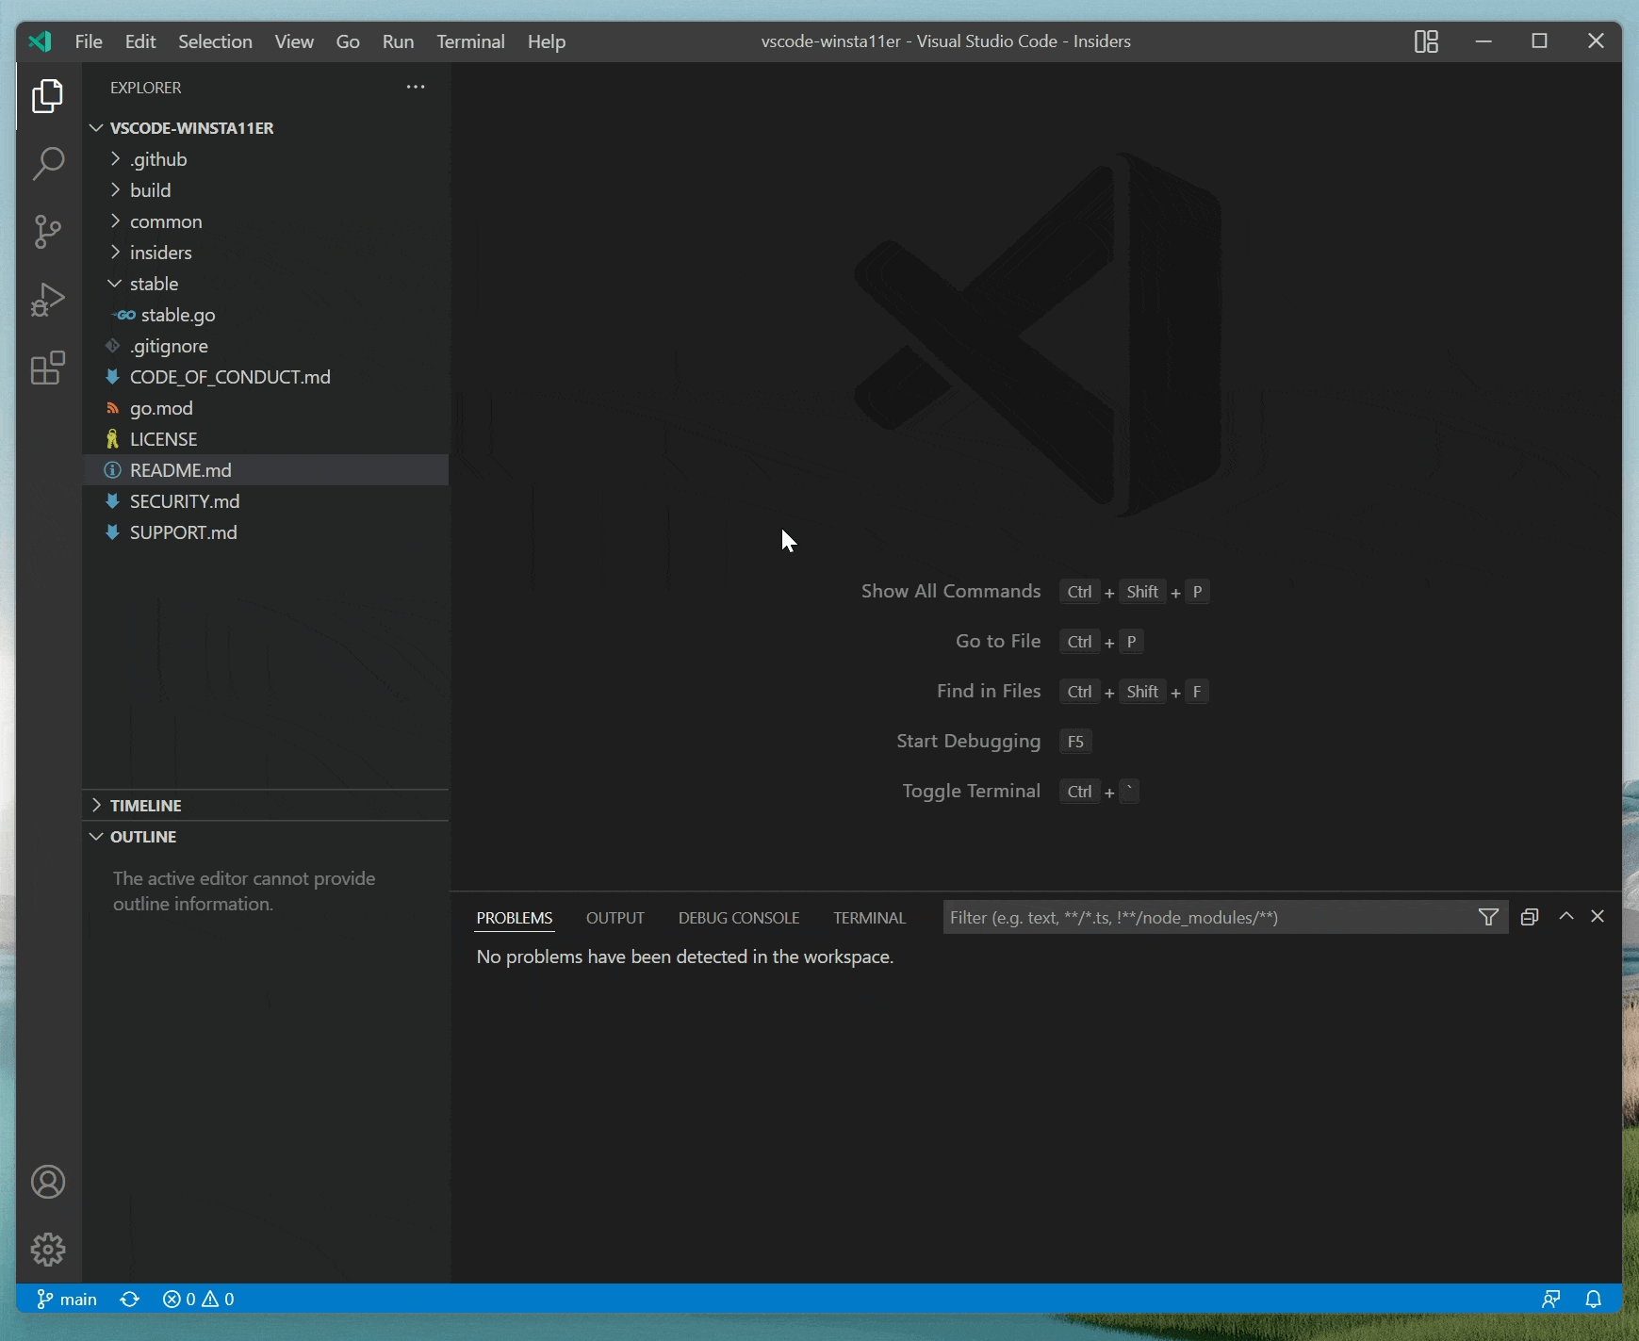Switch to the TERMINAL panel tab

click(869, 918)
